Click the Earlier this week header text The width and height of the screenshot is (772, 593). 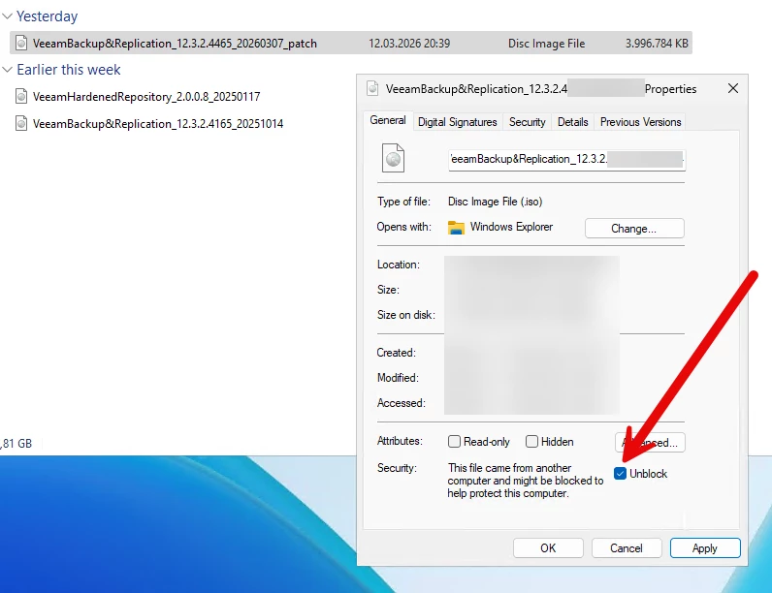click(x=69, y=70)
